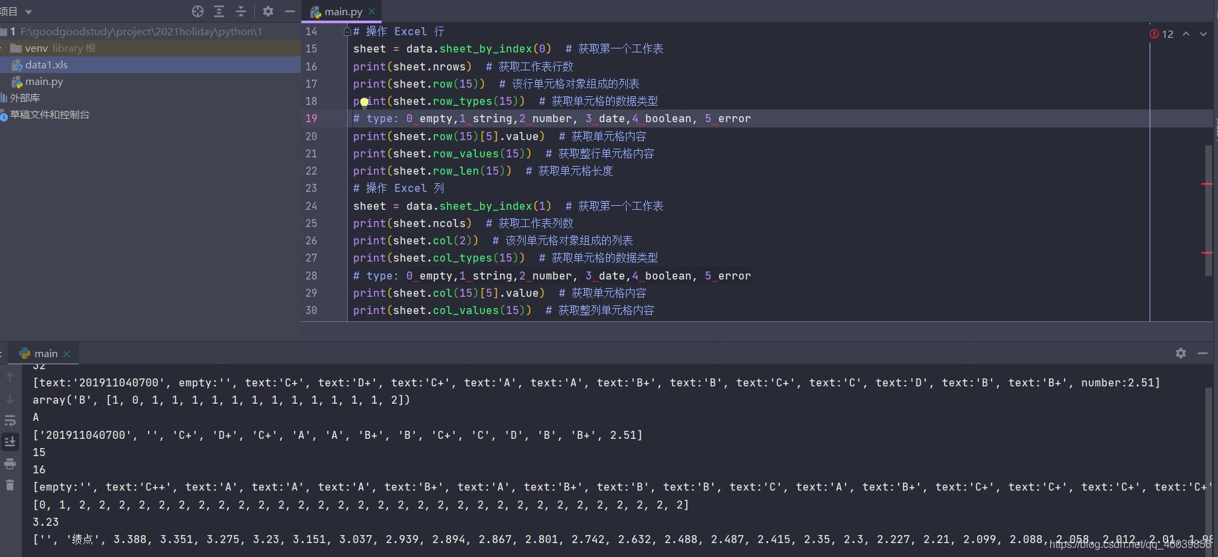The height and width of the screenshot is (557, 1218).
Task: Toggle soft-wrap in run console
Action: coord(10,420)
